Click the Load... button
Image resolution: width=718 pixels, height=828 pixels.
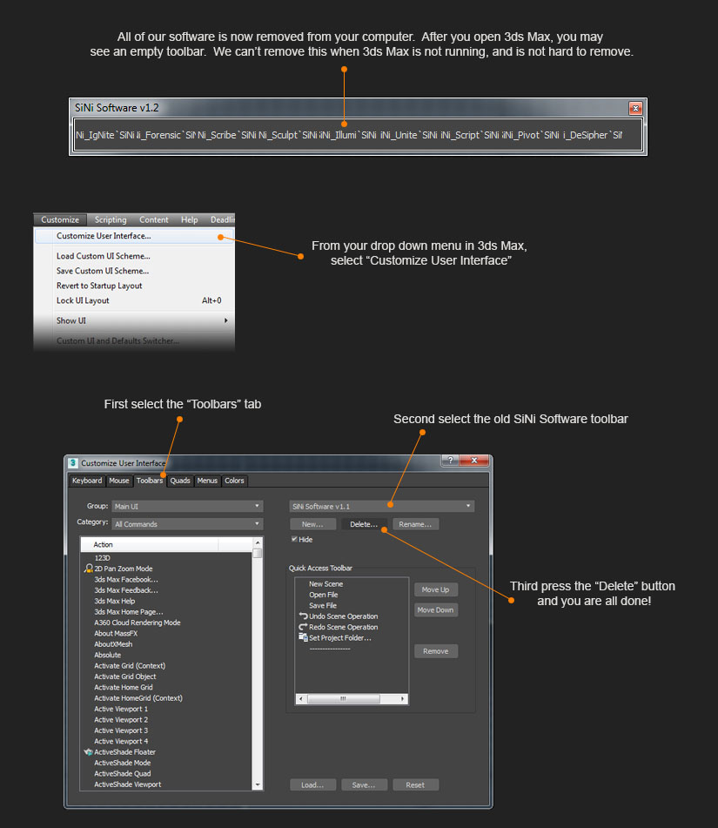[312, 785]
